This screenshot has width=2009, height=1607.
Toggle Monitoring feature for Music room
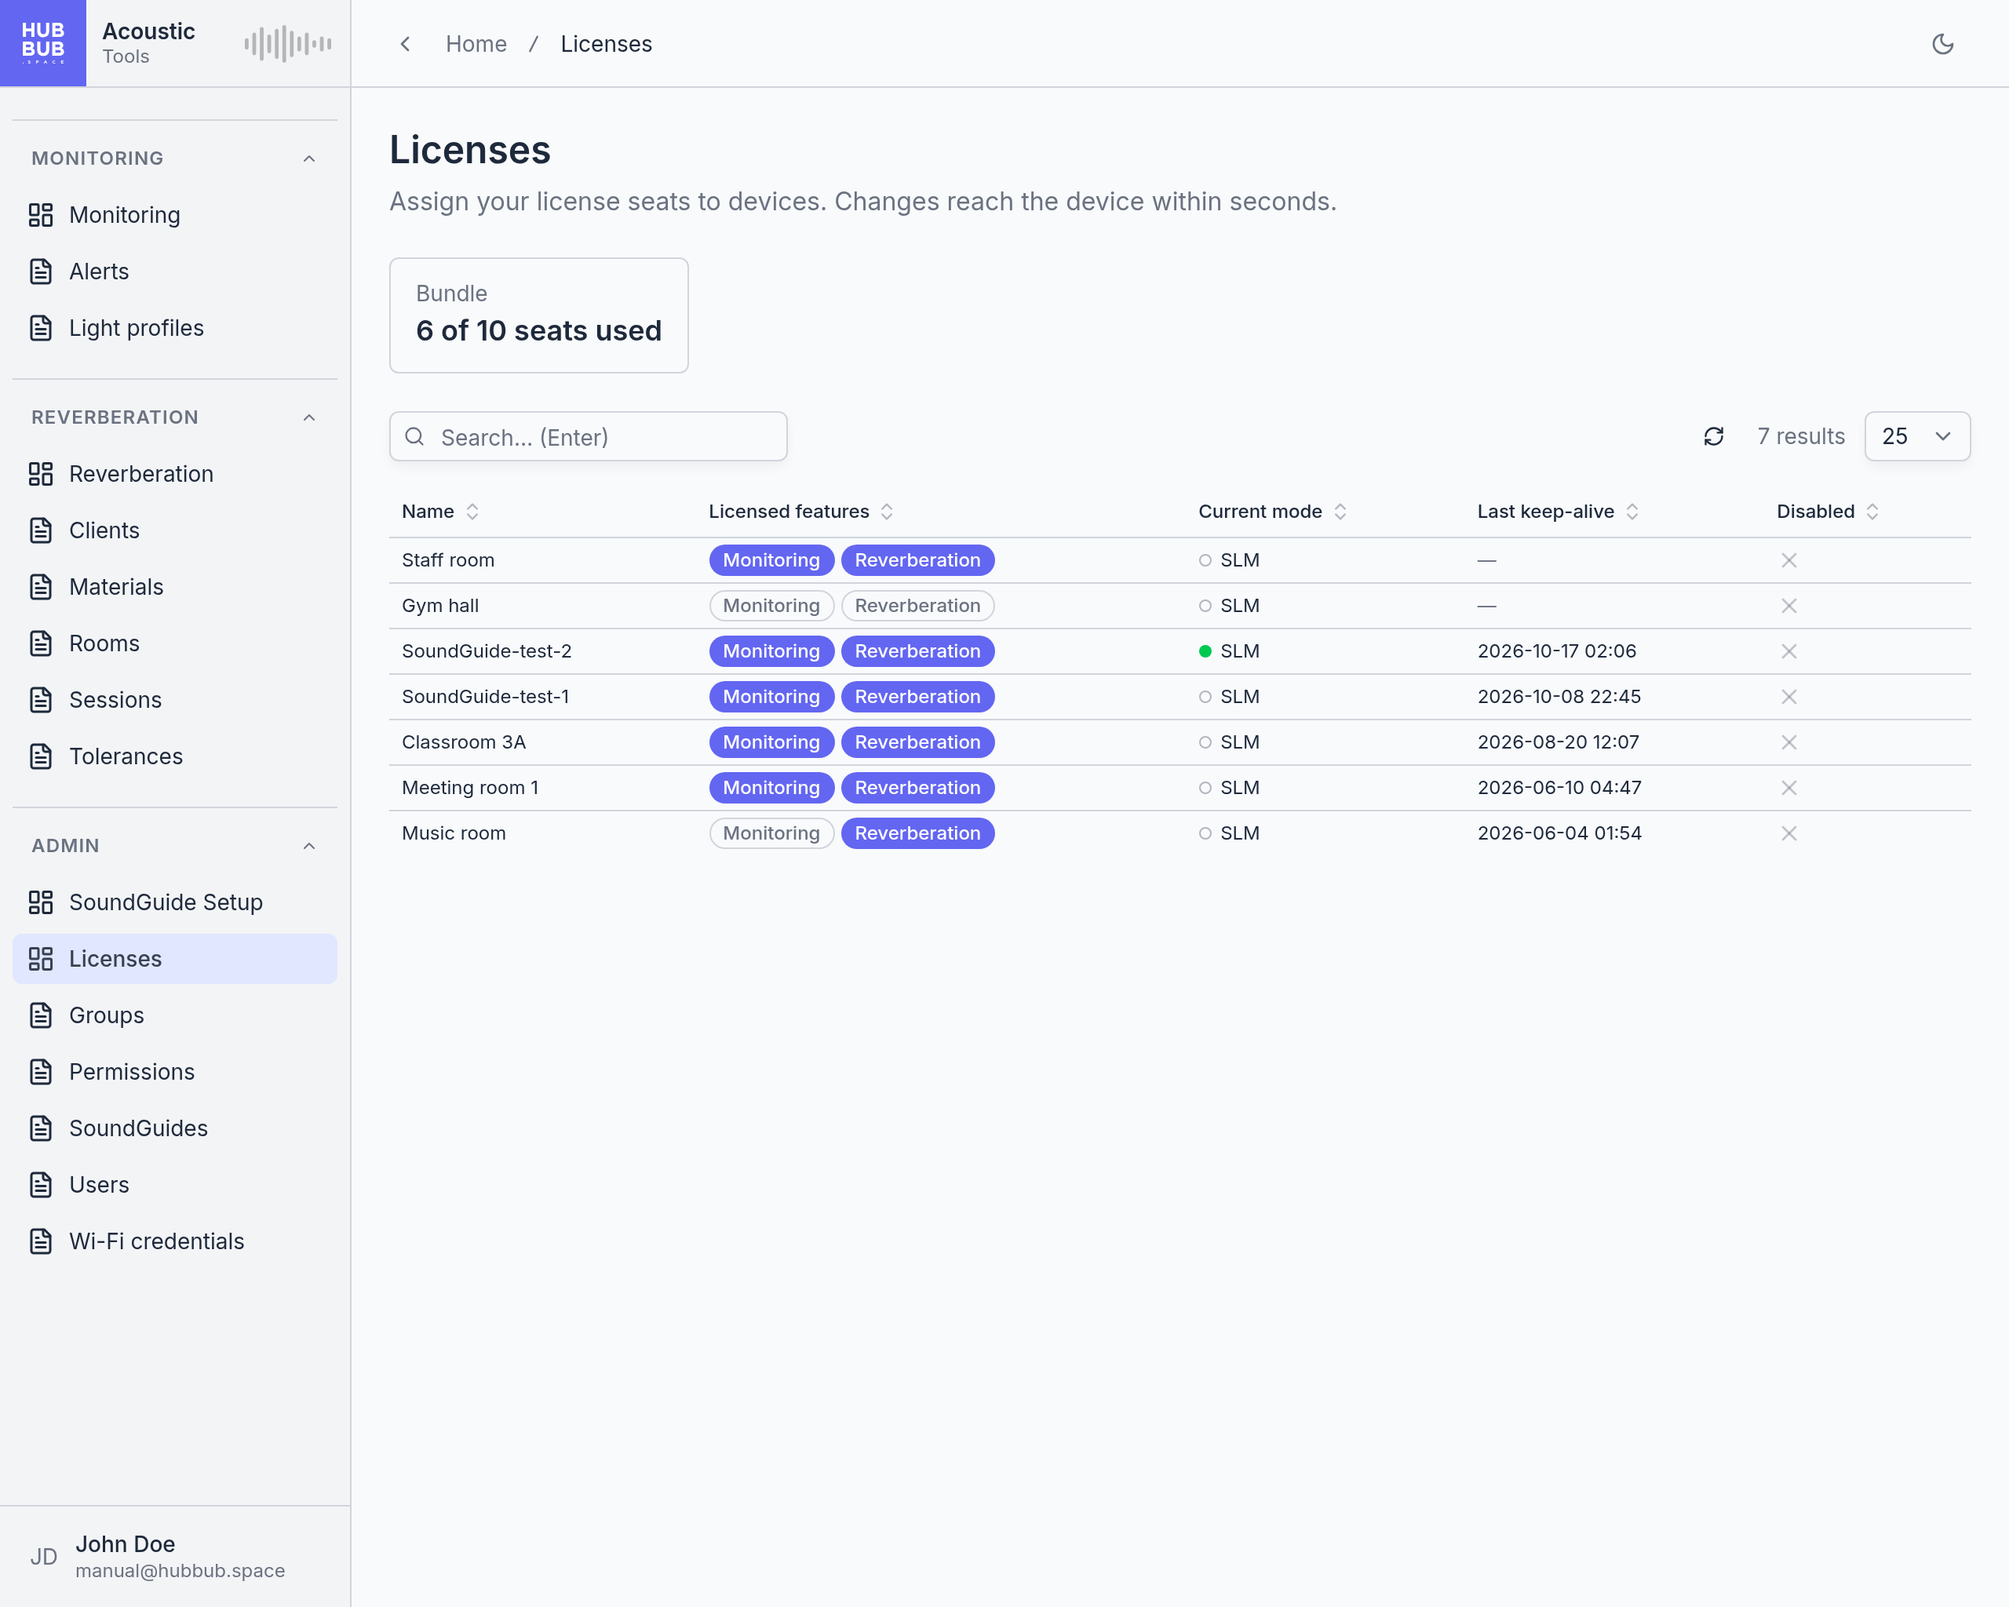(771, 834)
